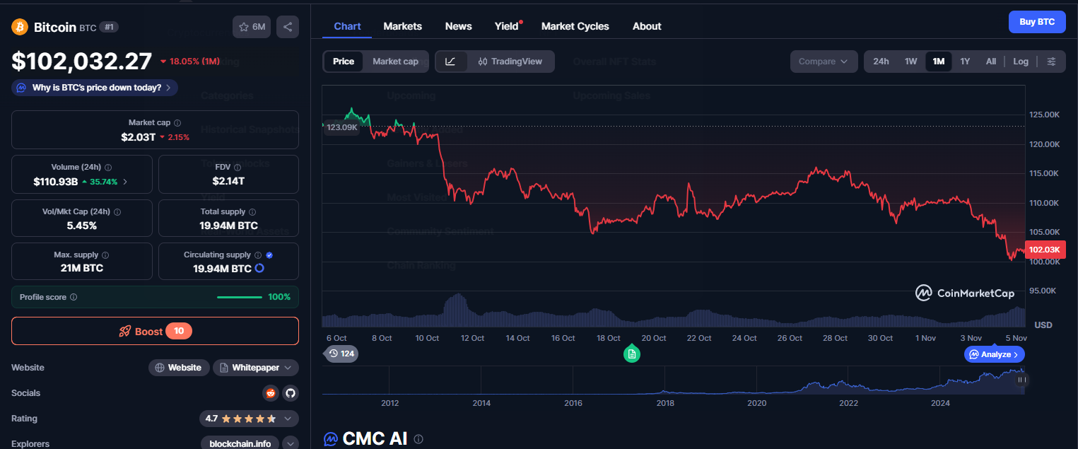Open Bitcoin's Reddit via the Reddit icon
Viewport: 1078px width, 449px height.
(x=270, y=392)
